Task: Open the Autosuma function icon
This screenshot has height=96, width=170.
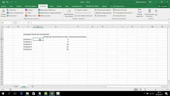Action: (7, 10)
